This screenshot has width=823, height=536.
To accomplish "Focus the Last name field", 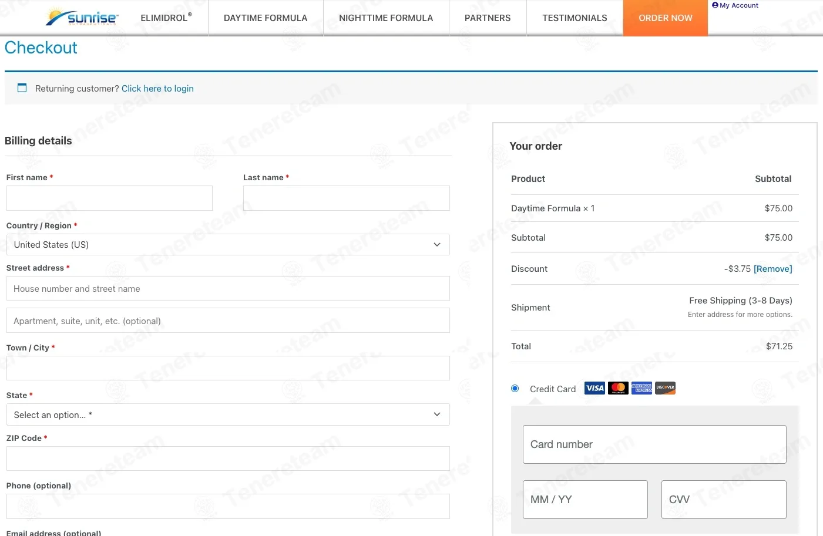I will [x=347, y=198].
